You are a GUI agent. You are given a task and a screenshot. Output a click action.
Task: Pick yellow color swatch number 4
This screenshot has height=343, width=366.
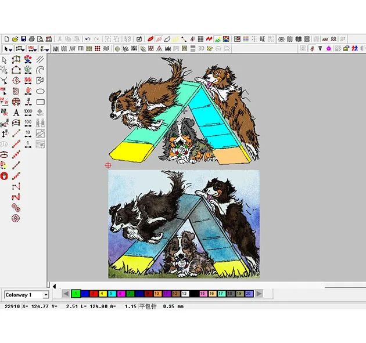pyautogui.click(x=102, y=294)
